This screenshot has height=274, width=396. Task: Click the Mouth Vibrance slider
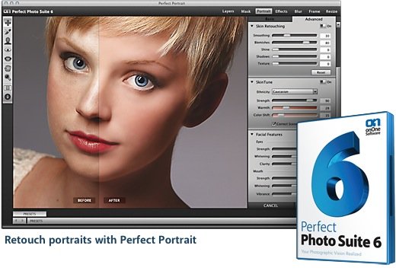coord(284,194)
